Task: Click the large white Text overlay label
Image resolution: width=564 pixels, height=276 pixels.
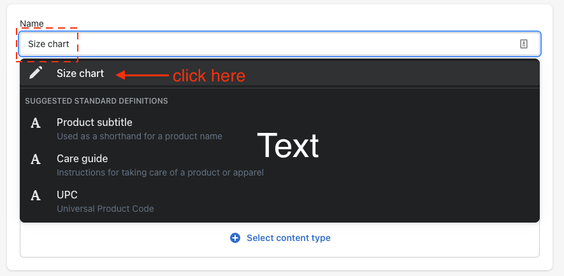Action: pos(288,146)
